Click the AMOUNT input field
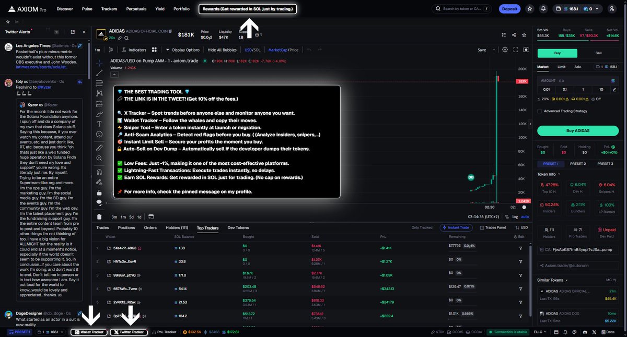The image size is (627, 337). (578, 81)
